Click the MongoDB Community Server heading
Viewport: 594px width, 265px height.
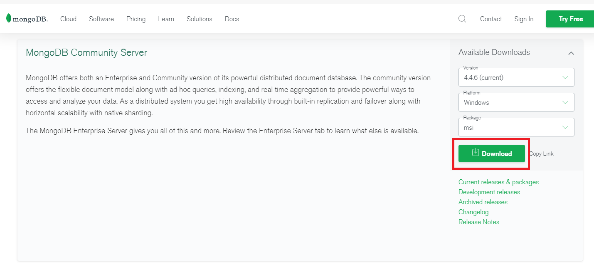[86, 52]
